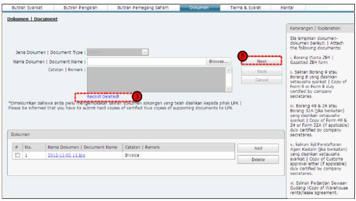356x201 pixels.
Task: Click the Keterangan / Explanation panel header
Action: click(x=320, y=28)
